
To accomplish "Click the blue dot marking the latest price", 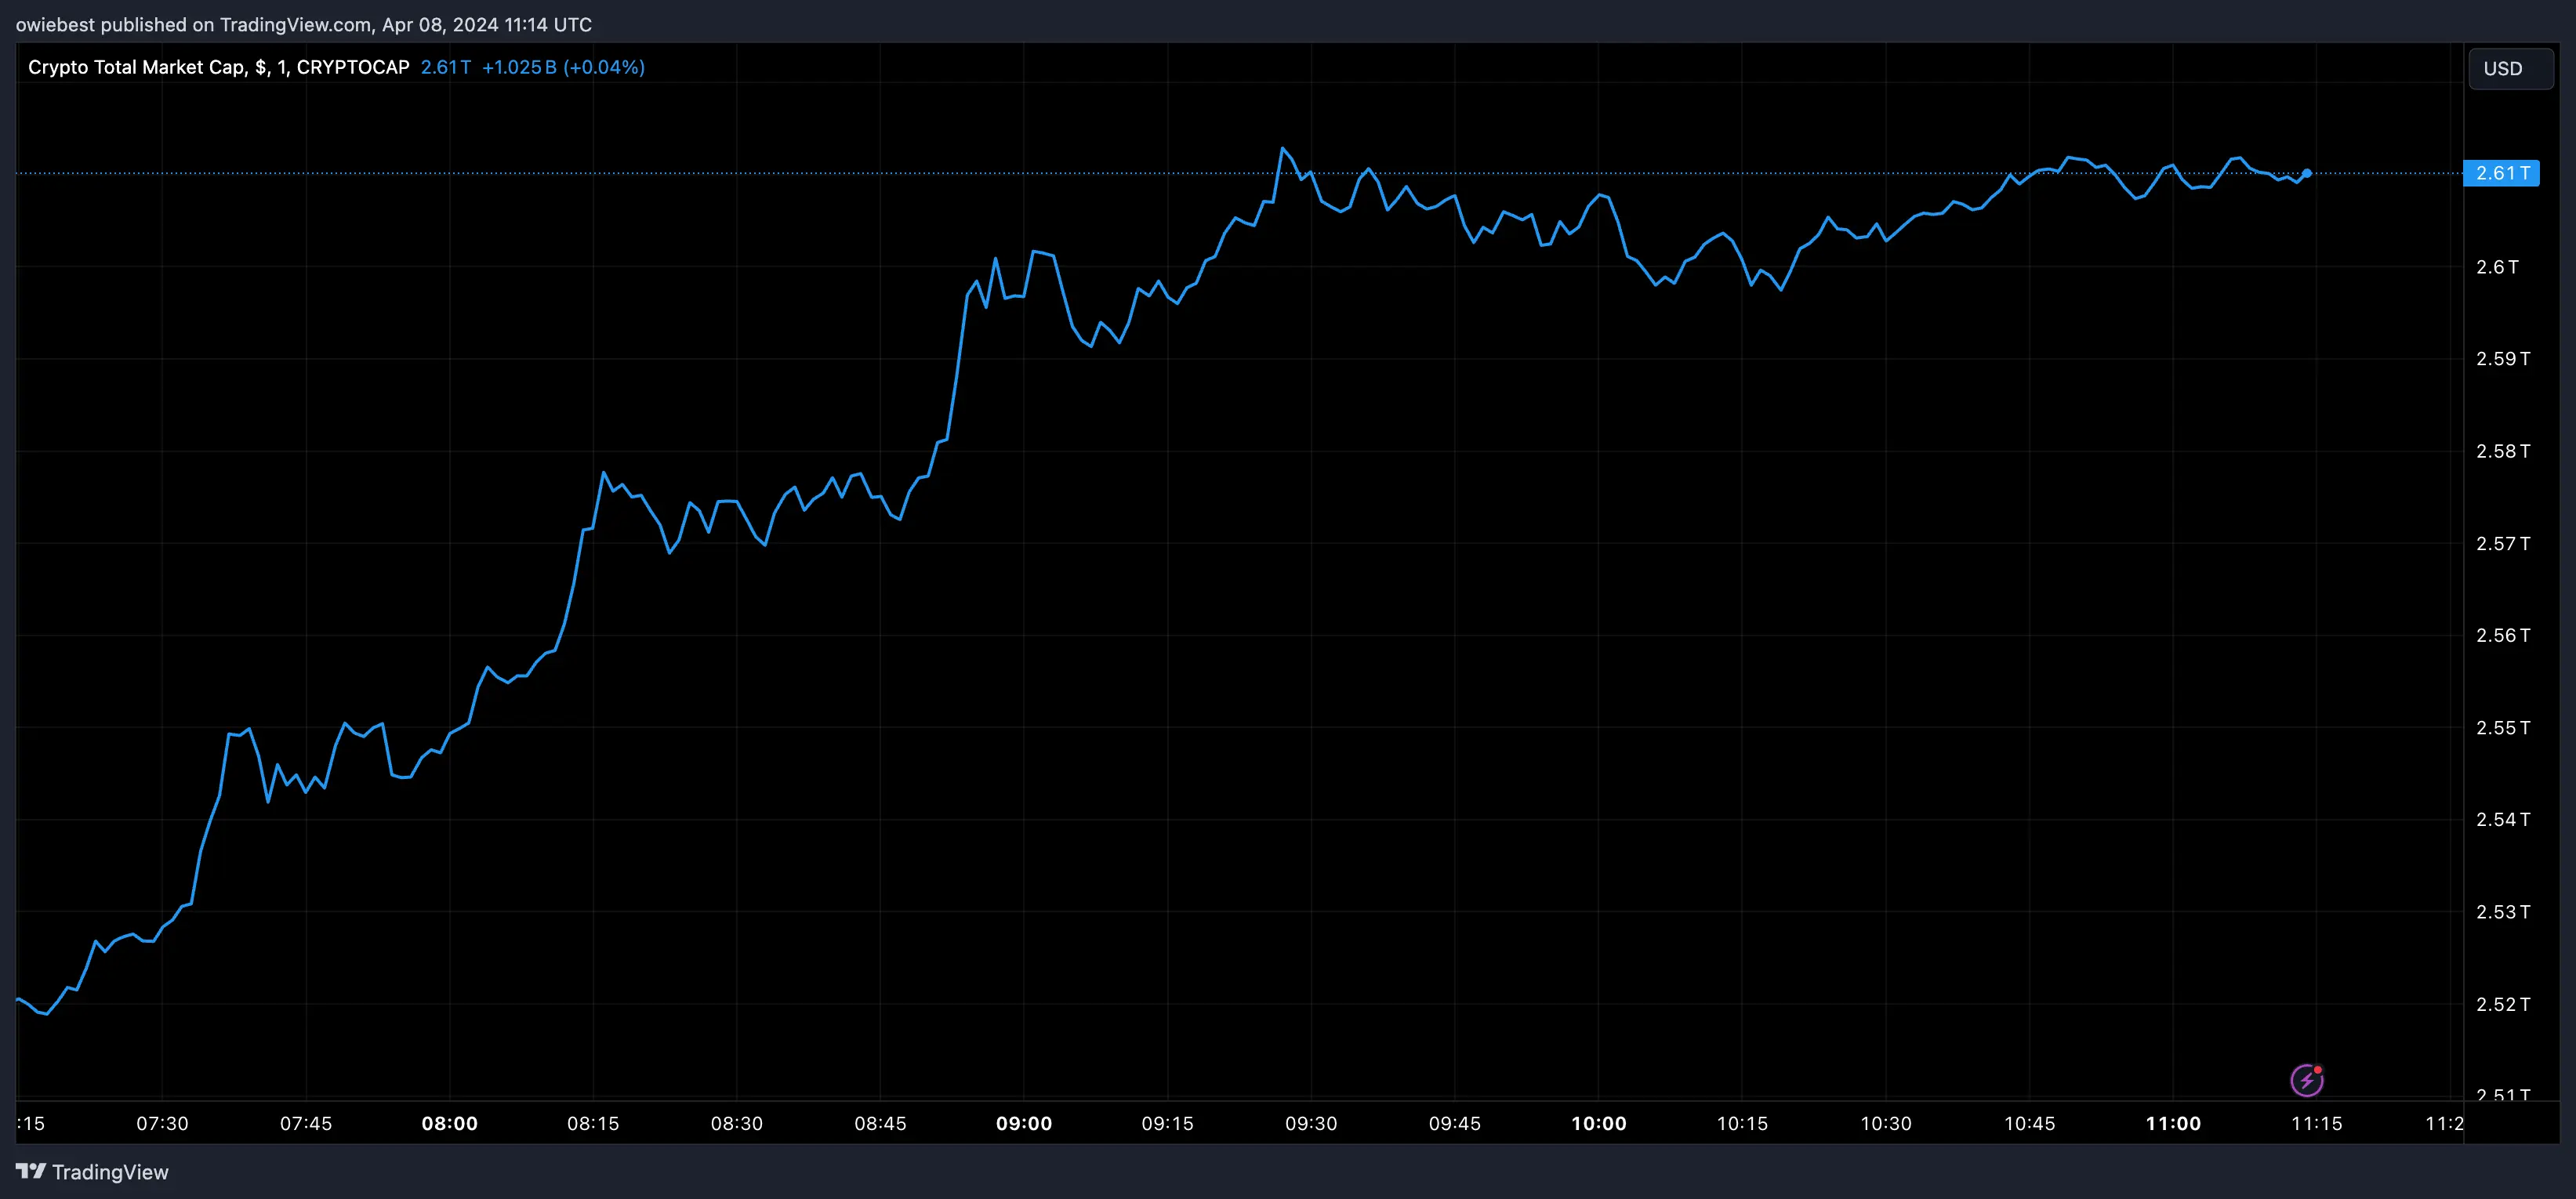I will [x=2307, y=174].
